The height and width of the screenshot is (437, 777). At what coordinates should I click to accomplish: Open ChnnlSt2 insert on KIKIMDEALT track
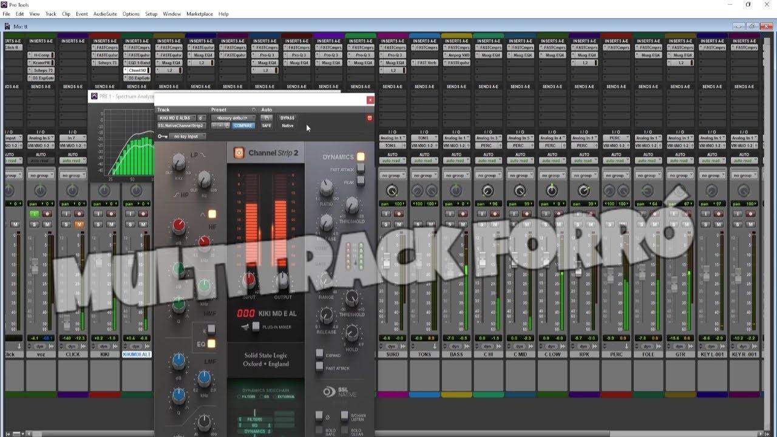pyautogui.click(x=137, y=70)
